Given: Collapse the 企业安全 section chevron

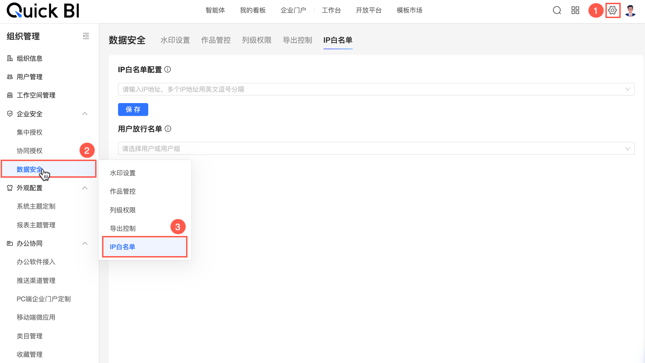Looking at the screenshot, I should click(x=85, y=114).
